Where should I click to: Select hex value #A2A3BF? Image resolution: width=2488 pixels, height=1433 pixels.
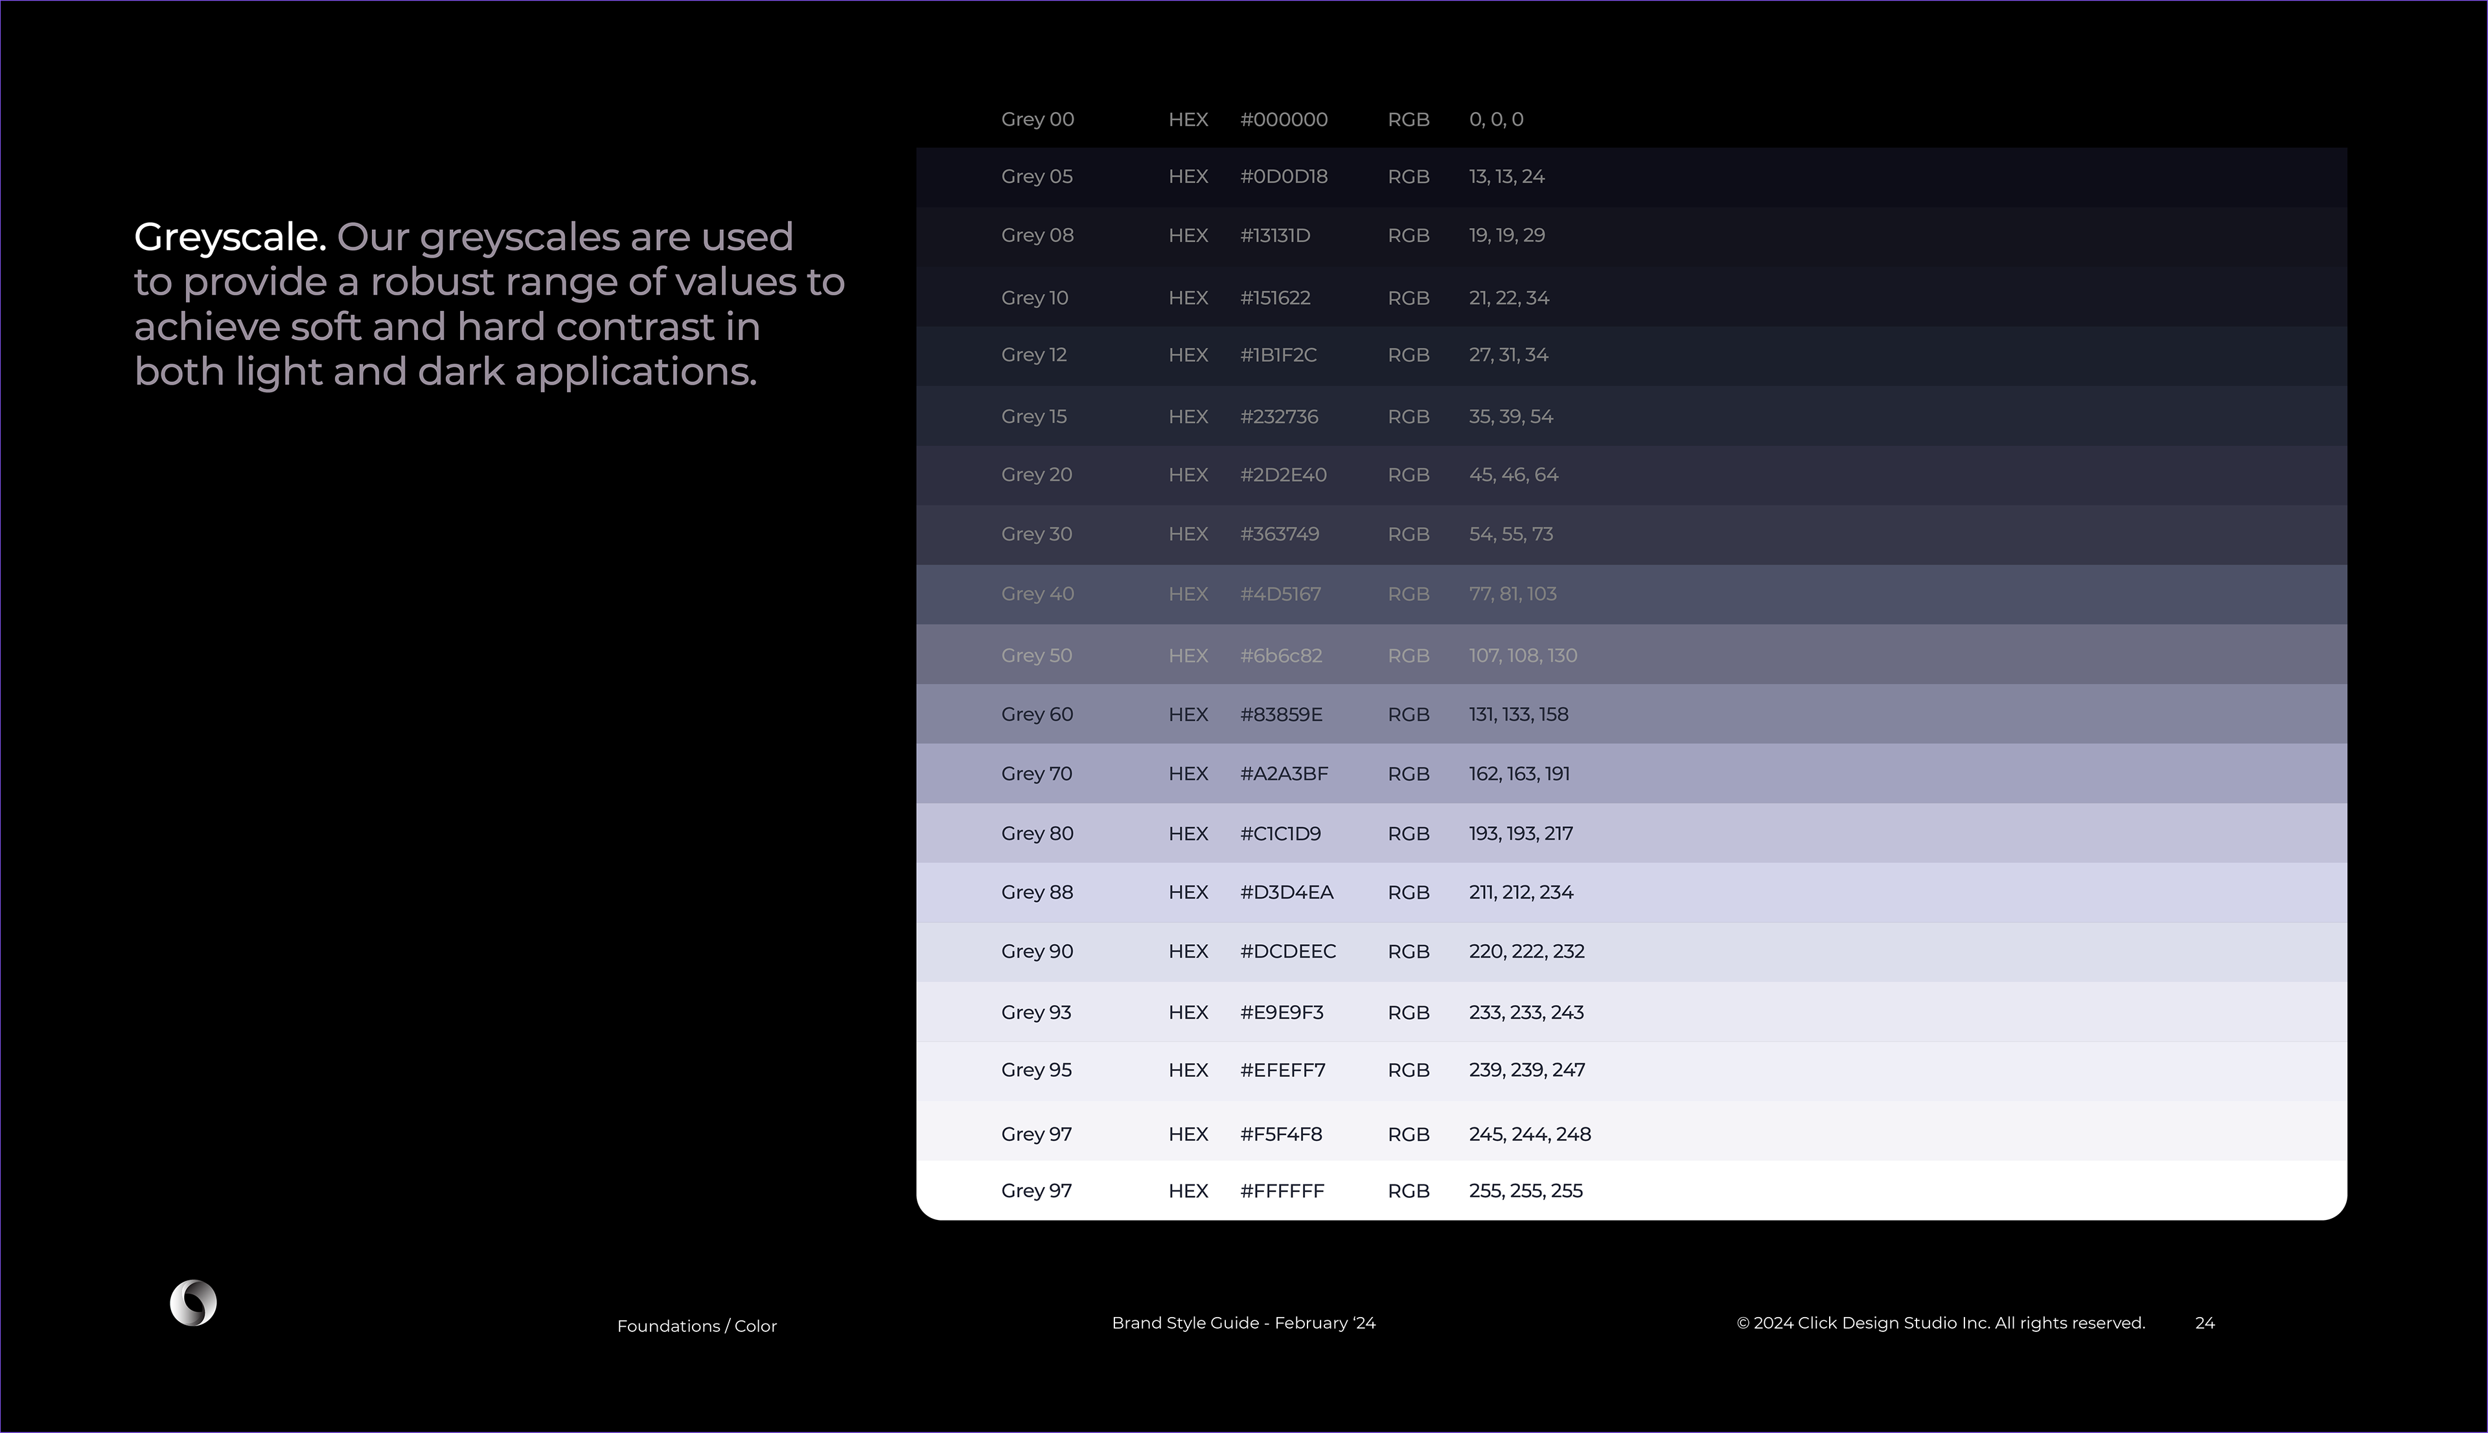1284,774
